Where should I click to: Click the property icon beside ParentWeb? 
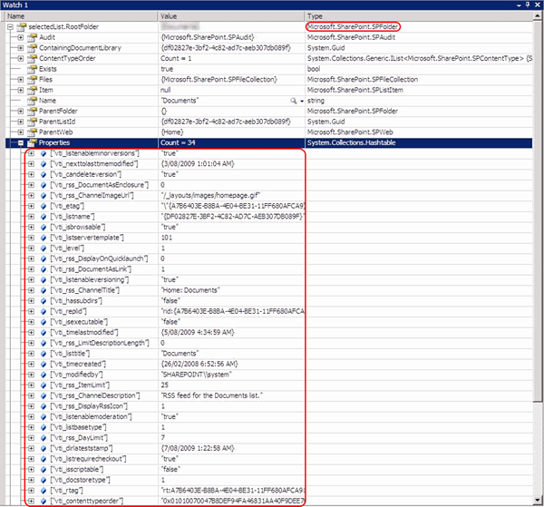32,132
